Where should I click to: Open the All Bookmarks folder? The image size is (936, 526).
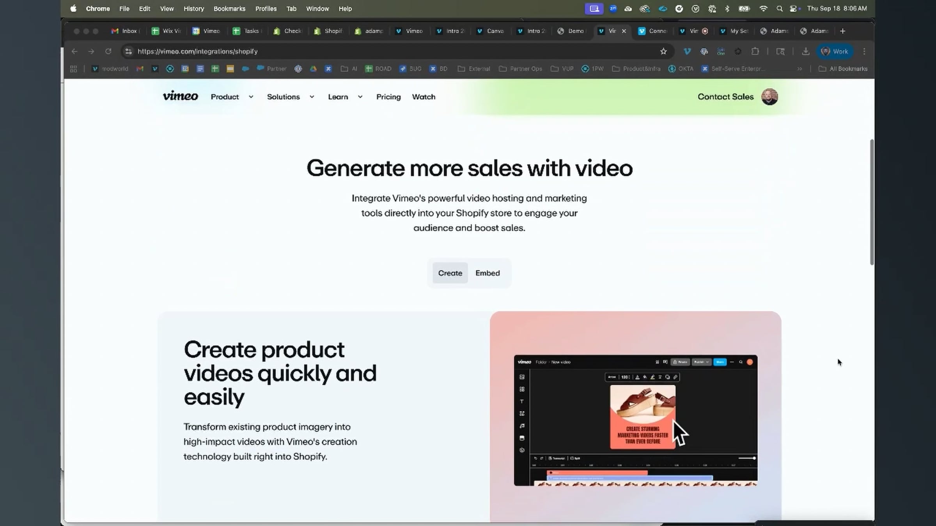click(843, 69)
